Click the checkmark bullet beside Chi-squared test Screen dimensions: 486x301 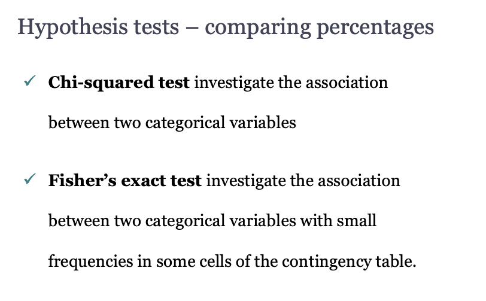tap(30, 81)
